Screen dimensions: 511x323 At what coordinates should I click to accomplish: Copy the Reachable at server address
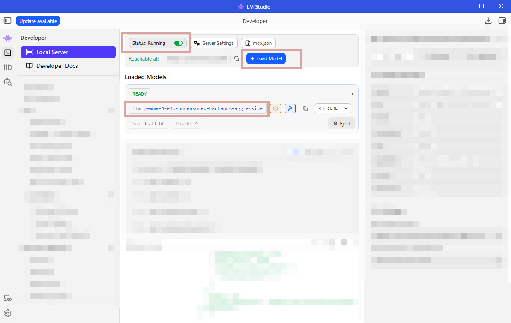[x=237, y=58]
